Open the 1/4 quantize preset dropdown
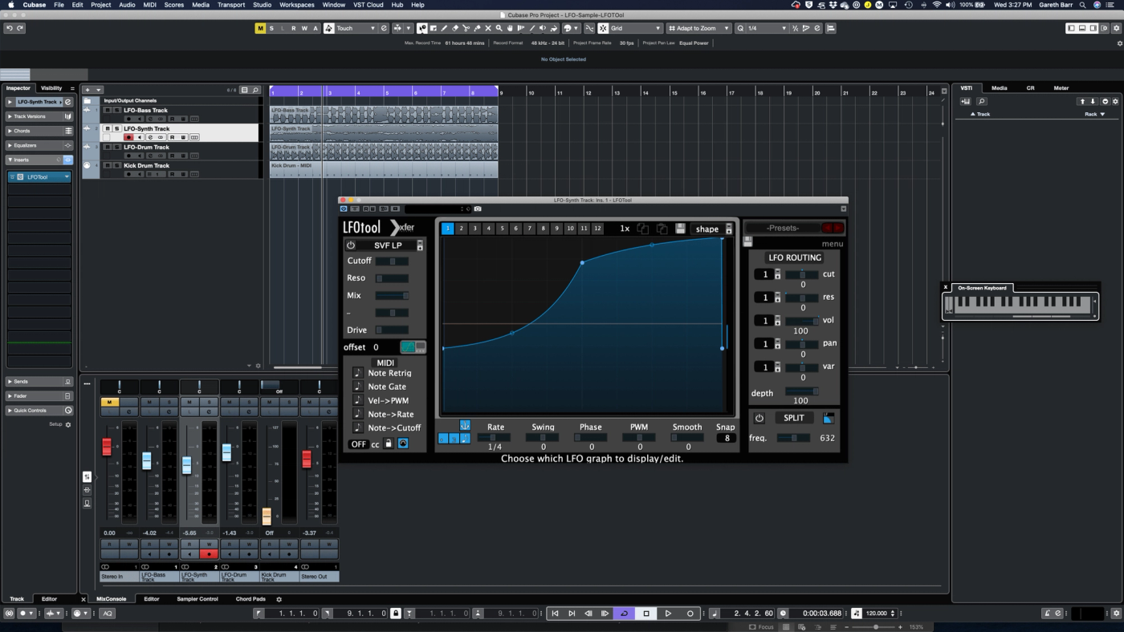Image resolution: width=1124 pixels, height=632 pixels. click(x=768, y=28)
